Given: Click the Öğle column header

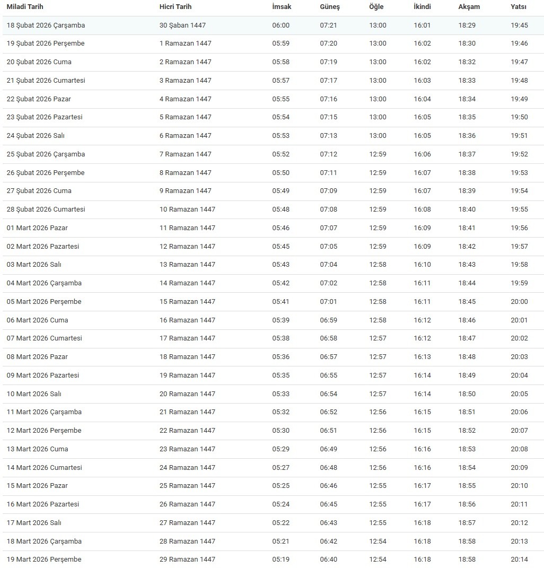Looking at the screenshot, I should (x=376, y=7).
